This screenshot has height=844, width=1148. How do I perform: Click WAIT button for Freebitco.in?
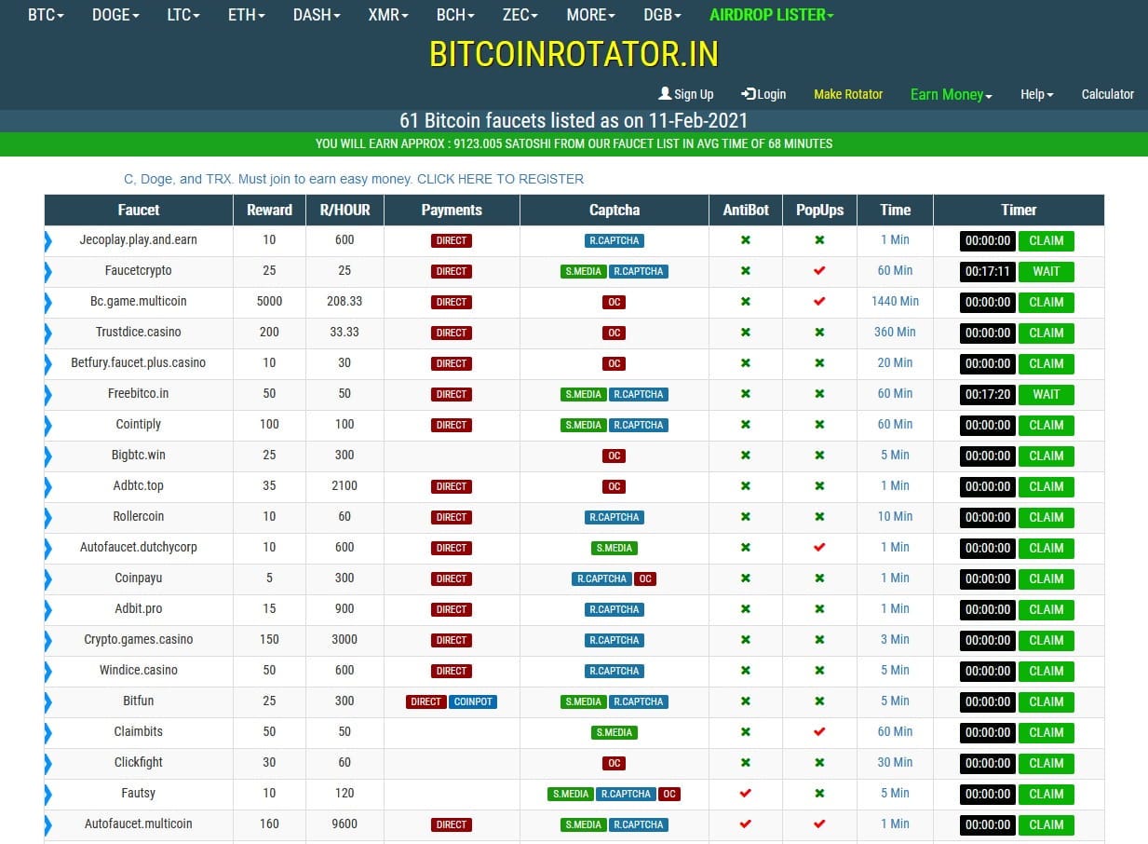[x=1046, y=394]
